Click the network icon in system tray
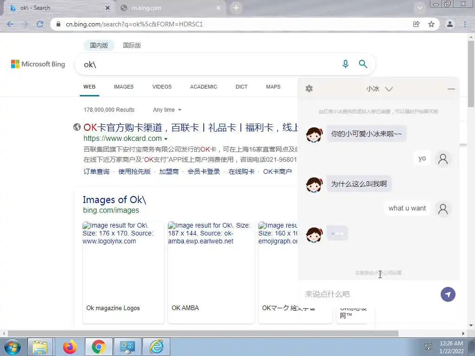This screenshot has height=356, width=475. [428, 347]
